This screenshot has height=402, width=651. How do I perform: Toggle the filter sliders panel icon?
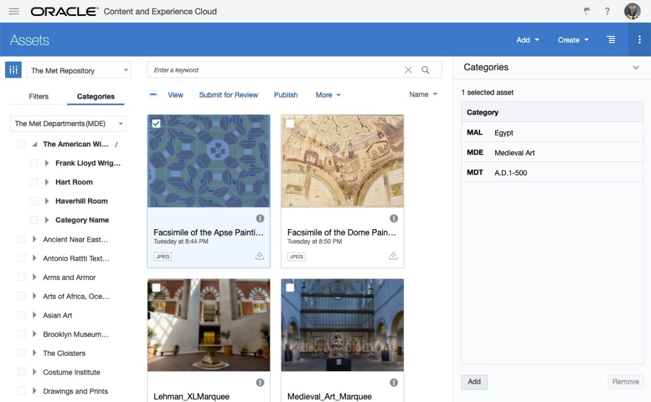tap(13, 70)
